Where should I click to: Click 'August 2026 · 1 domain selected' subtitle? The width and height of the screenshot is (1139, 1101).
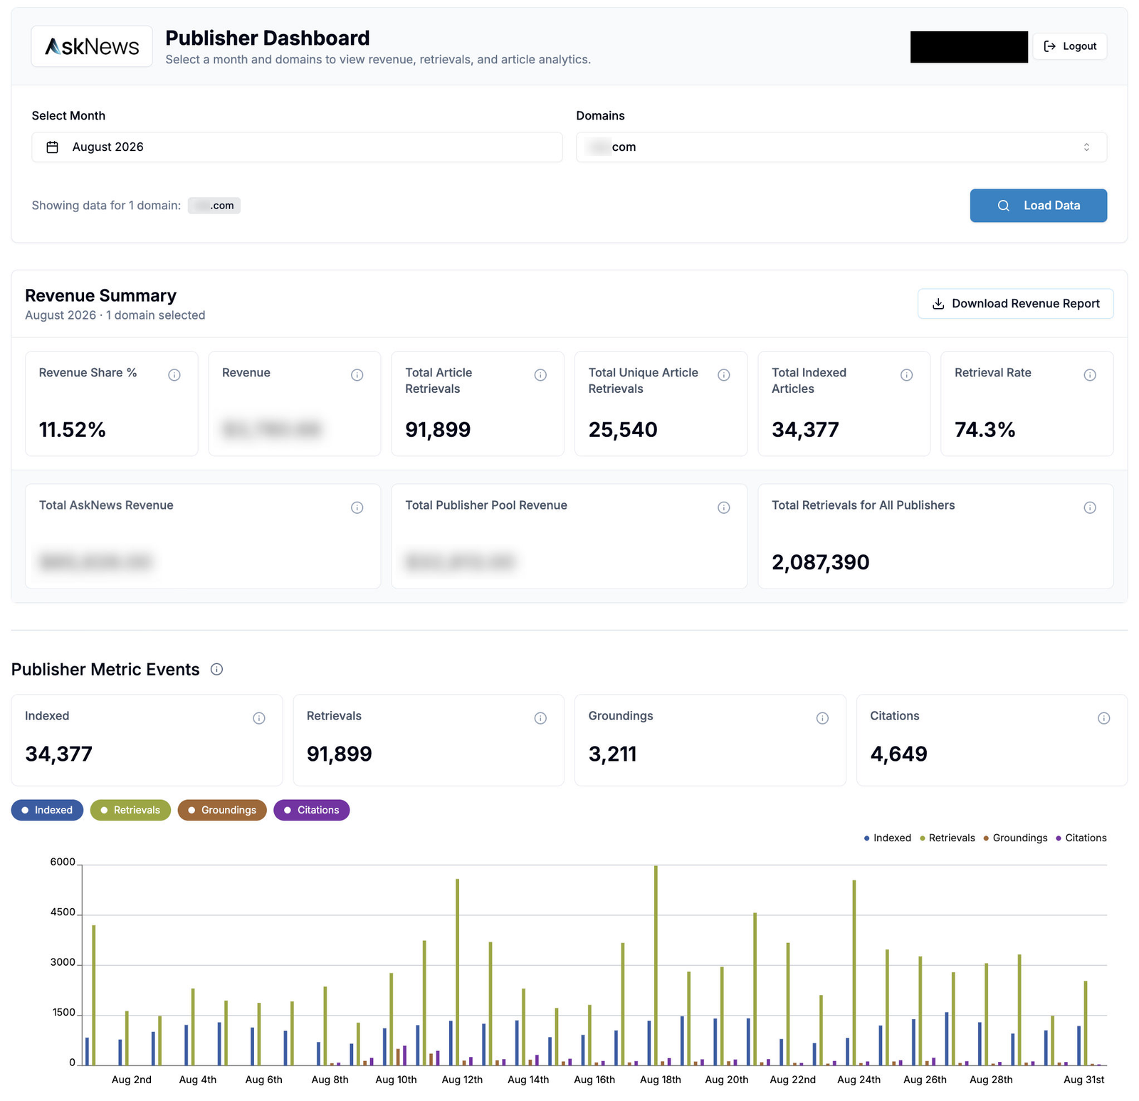115,315
